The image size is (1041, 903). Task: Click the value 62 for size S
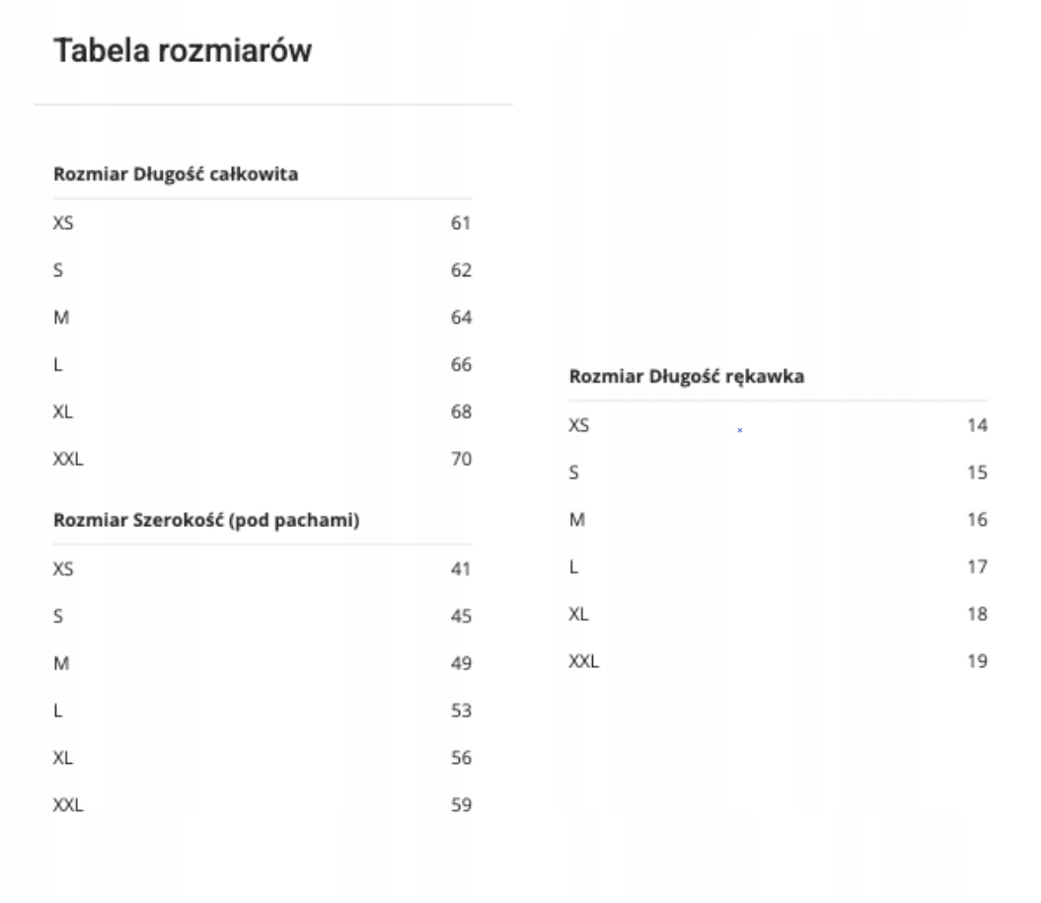[462, 270]
